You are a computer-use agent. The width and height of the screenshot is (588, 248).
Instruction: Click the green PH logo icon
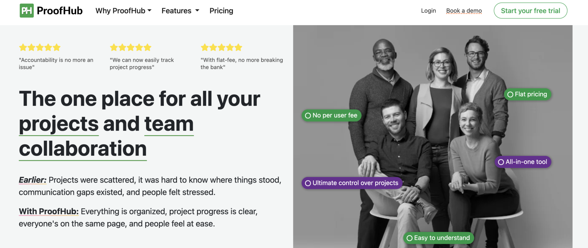[x=27, y=11]
